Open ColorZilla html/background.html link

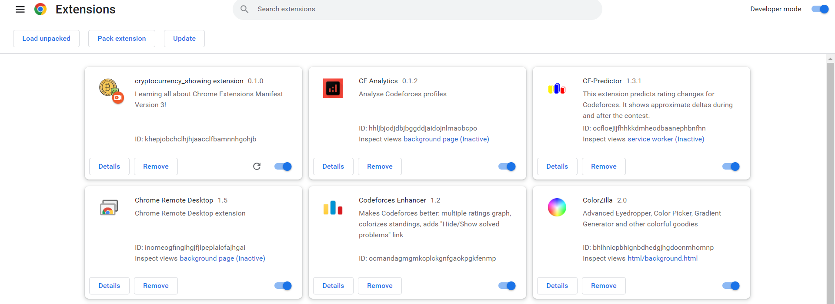662,258
